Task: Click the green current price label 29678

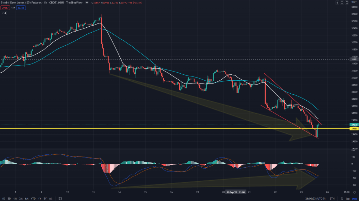Action: [354, 125]
